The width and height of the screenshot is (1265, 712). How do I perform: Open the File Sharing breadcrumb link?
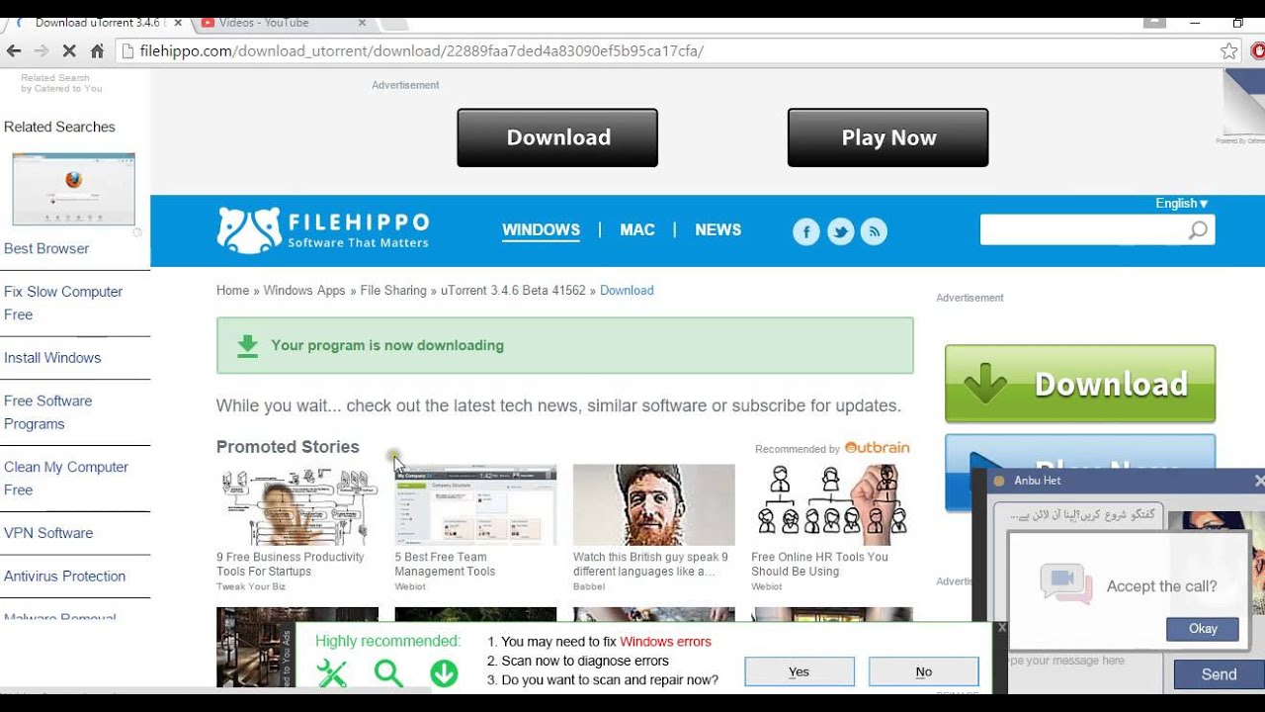[x=393, y=290]
